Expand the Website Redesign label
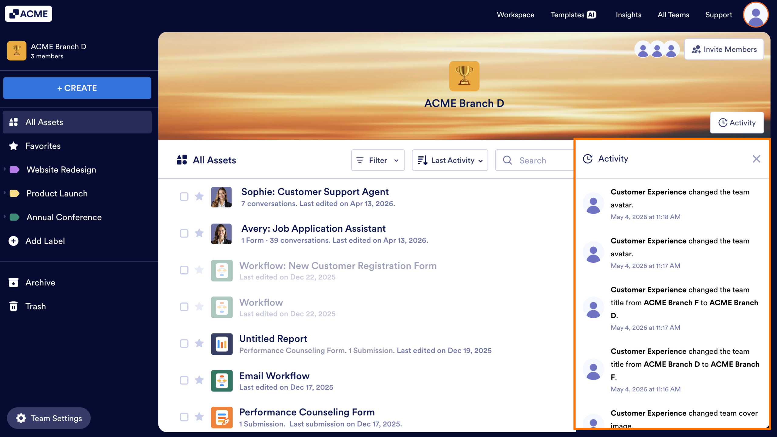 click(x=5, y=169)
